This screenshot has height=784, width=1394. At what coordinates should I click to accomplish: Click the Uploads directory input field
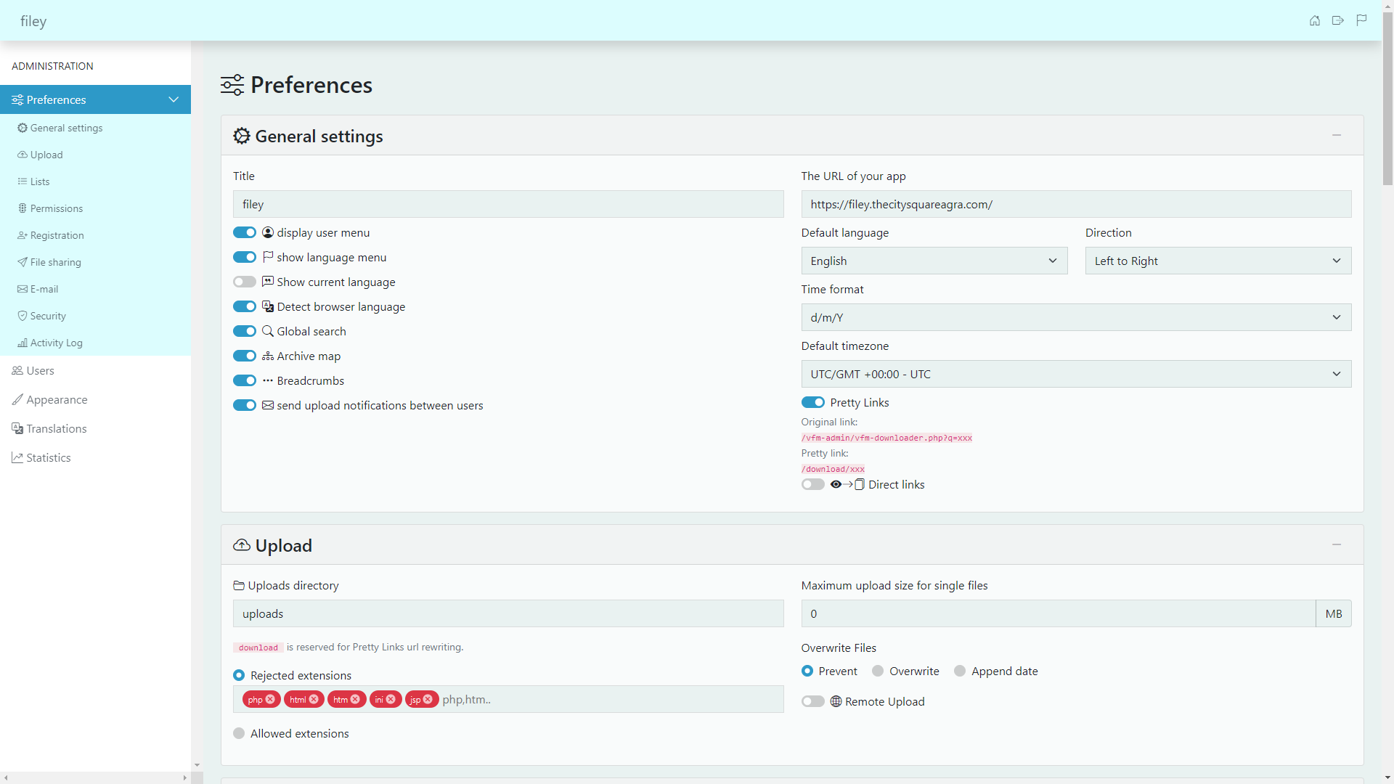click(x=508, y=613)
